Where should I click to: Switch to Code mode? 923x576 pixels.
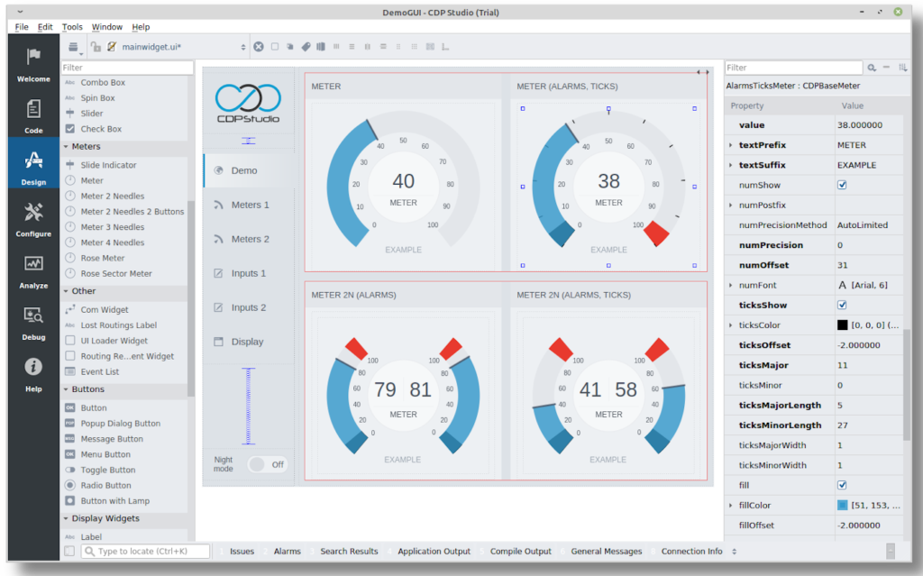coord(33,116)
